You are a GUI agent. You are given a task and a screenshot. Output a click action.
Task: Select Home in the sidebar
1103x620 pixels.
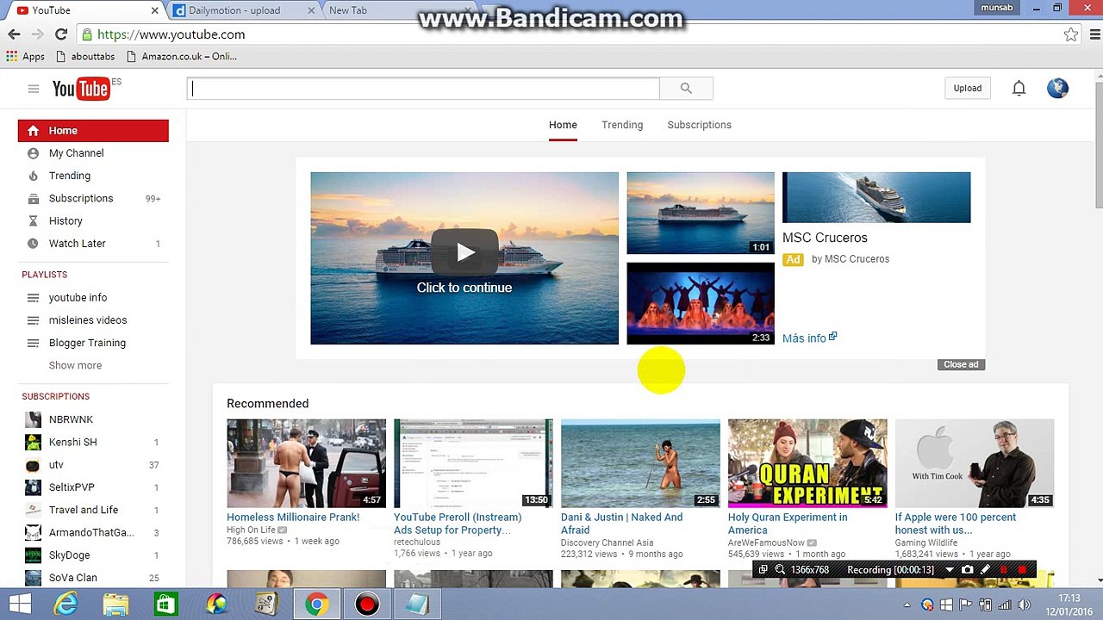pos(93,131)
